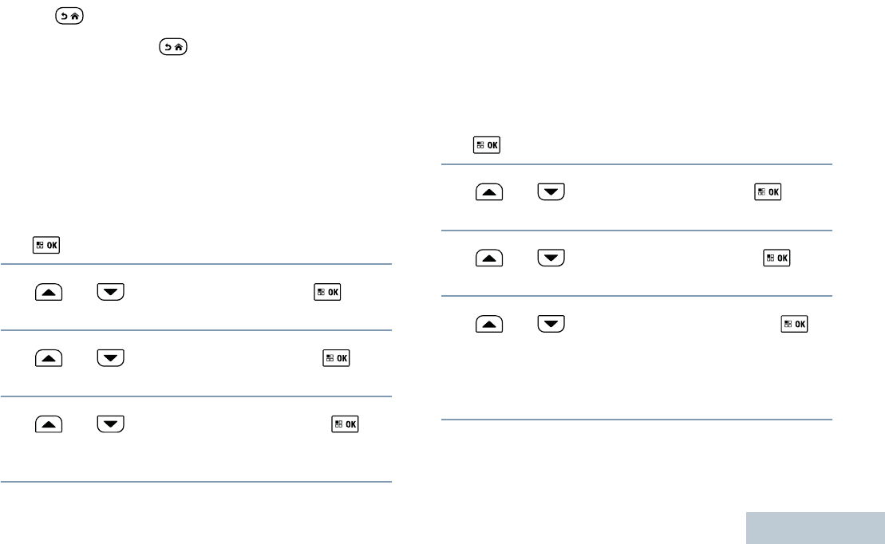Image resolution: width=885 pixels, height=544 pixels.
Task: Click OK key in left column's first row
Action: click(x=329, y=293)
